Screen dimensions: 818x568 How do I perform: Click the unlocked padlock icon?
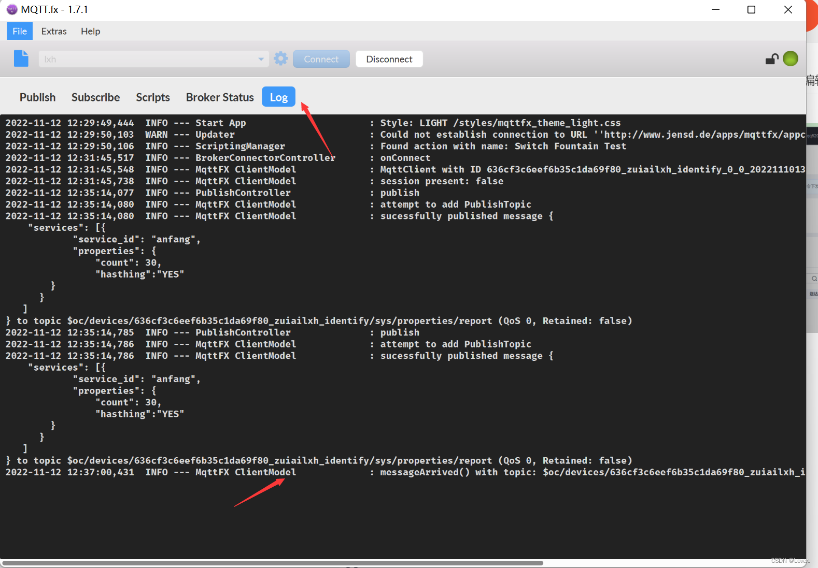[x=772, y=59]
